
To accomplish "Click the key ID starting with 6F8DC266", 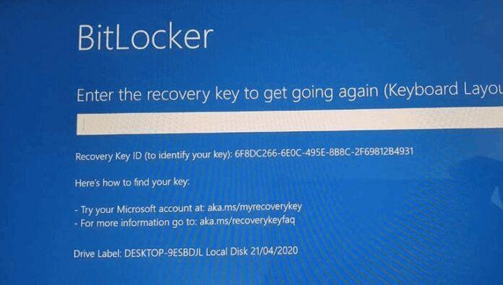I will pyautogui.click(x=324, y=152).
